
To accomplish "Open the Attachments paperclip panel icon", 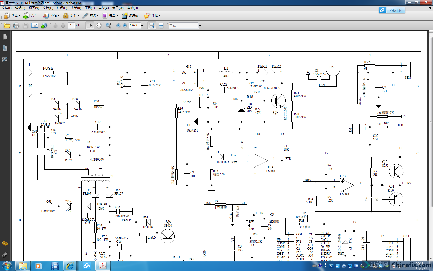I will (x=5, y=254).
